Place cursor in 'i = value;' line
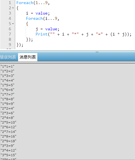 (38, 13)
